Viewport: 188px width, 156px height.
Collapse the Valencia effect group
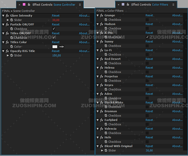pos(97,129)
